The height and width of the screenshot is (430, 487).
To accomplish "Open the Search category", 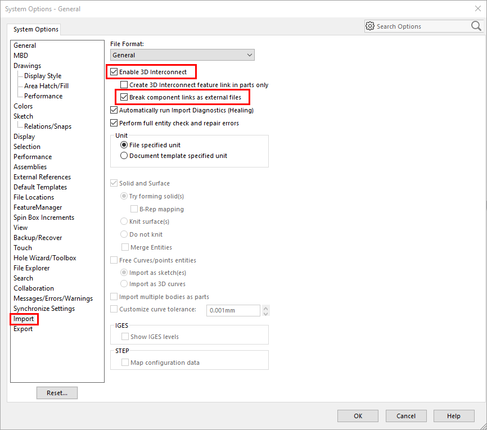I will pyautogui.click(x=23, y=278).
